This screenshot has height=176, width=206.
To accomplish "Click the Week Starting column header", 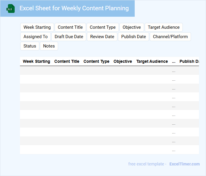I will click(36, 62).
